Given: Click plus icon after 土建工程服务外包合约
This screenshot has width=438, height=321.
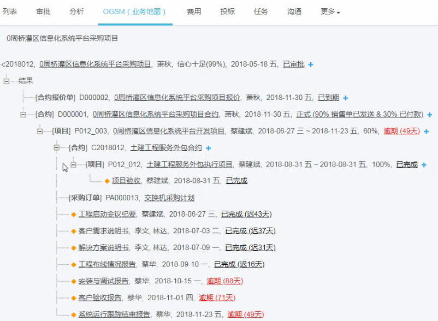Looking at the screenshot, I should (x=208, y=148).
